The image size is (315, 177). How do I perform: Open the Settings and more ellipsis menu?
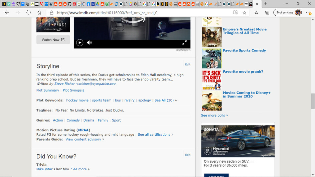coord(309,13)
